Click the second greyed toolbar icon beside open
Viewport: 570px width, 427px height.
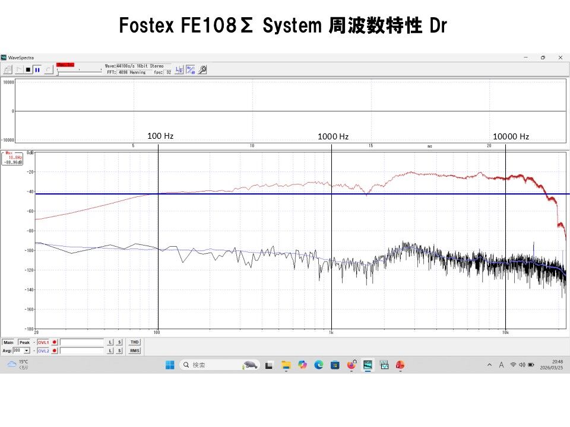tap(19, 69)
